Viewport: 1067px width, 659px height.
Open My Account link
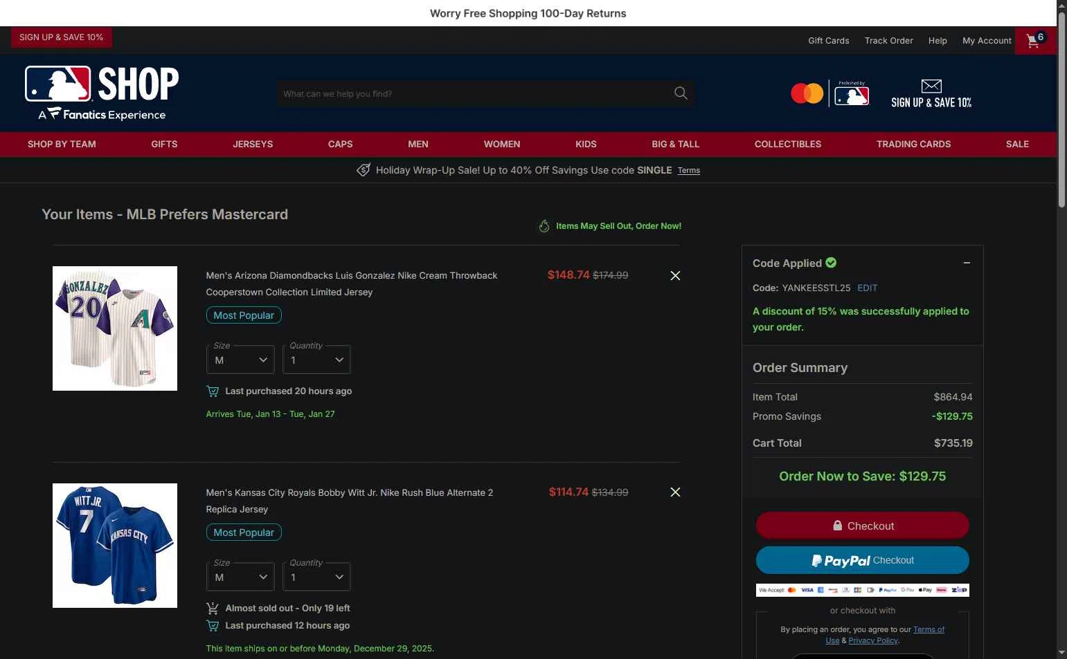pos(987,41)
